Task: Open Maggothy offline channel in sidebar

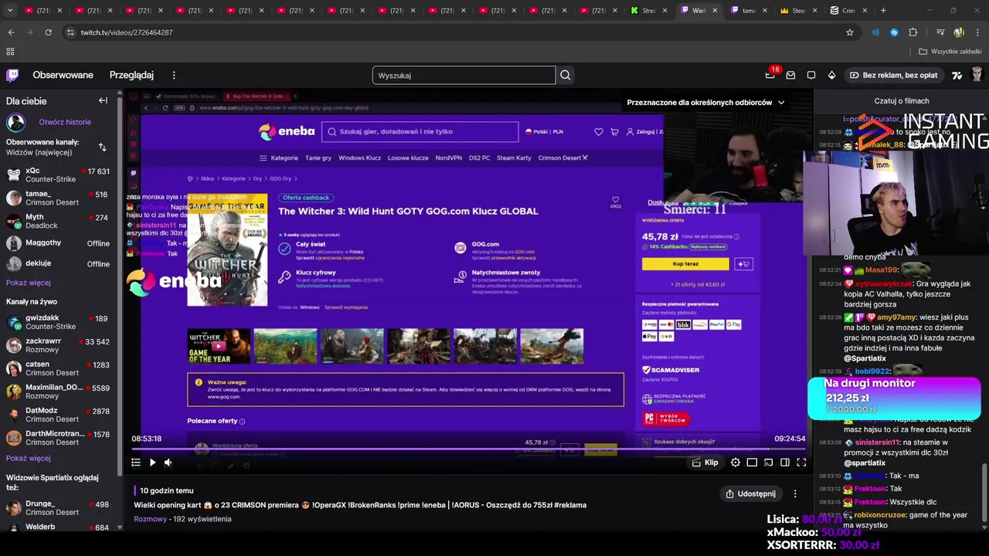Action: pos(58,243)
